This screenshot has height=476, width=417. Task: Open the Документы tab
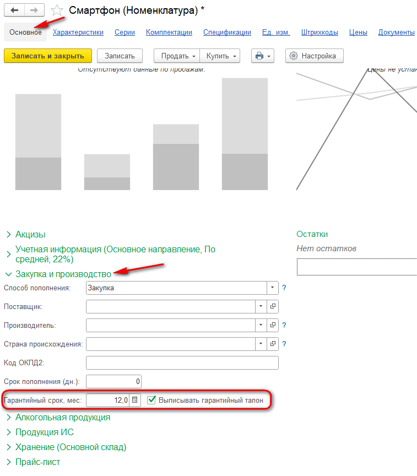(x=397, y=32)
